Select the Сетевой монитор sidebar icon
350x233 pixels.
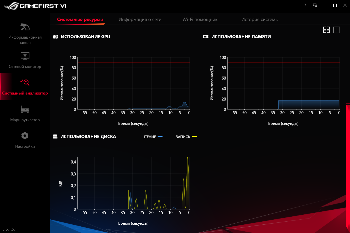25,56
